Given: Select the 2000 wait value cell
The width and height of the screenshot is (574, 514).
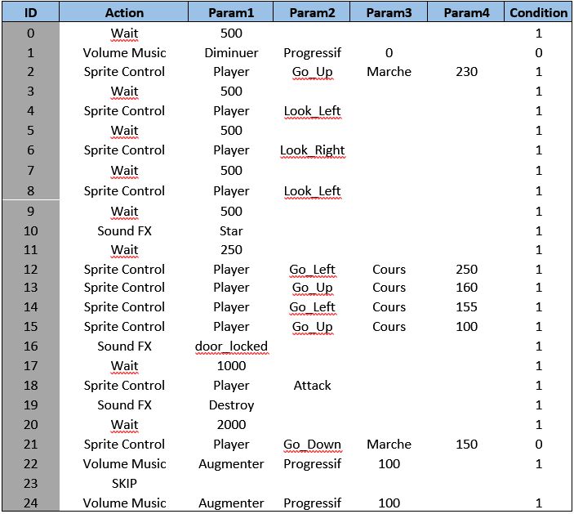Looking at the screenshot, I should point(231,425).
